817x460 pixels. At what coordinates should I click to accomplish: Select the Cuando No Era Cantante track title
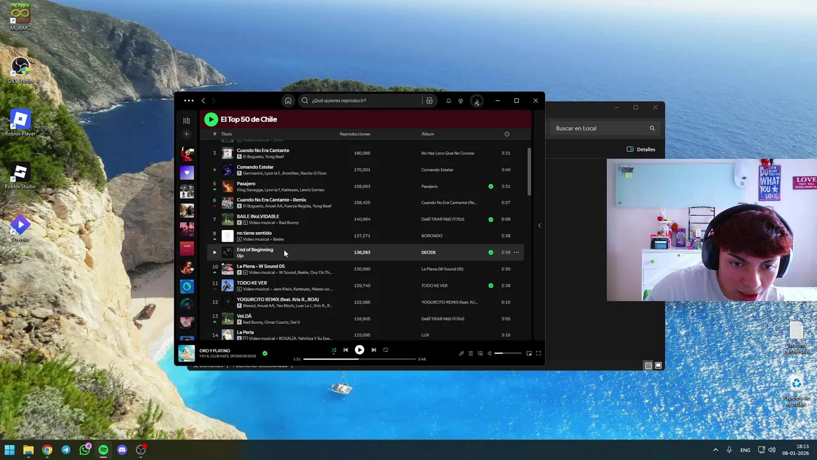pyautogui.click(x=263, y=151)
